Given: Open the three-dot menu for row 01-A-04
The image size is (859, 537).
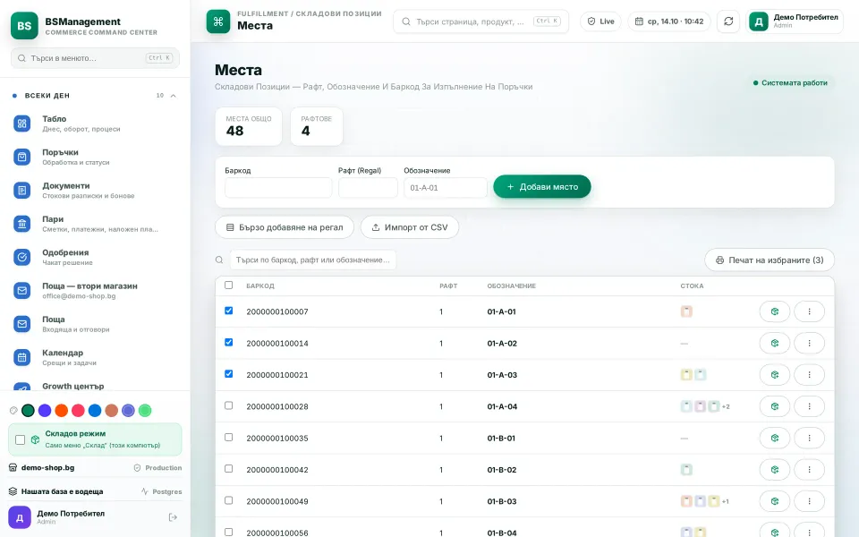Looking at the screenshot, I should [x=809, y=406].
